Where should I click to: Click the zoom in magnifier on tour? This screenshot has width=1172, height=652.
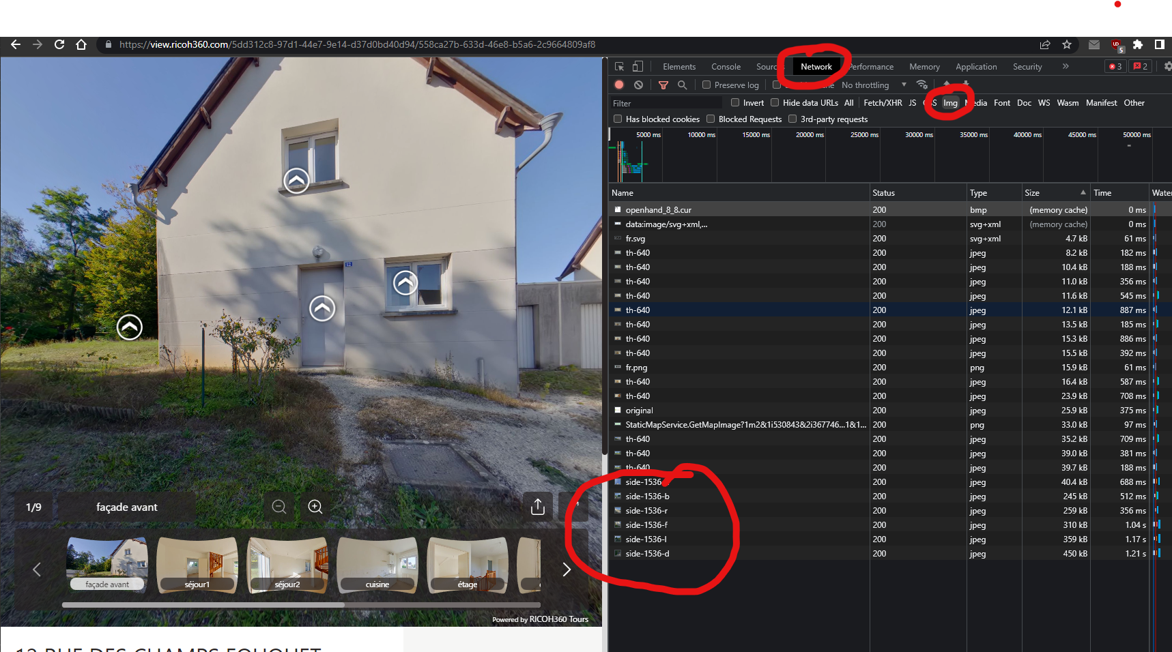coord(315,507)
